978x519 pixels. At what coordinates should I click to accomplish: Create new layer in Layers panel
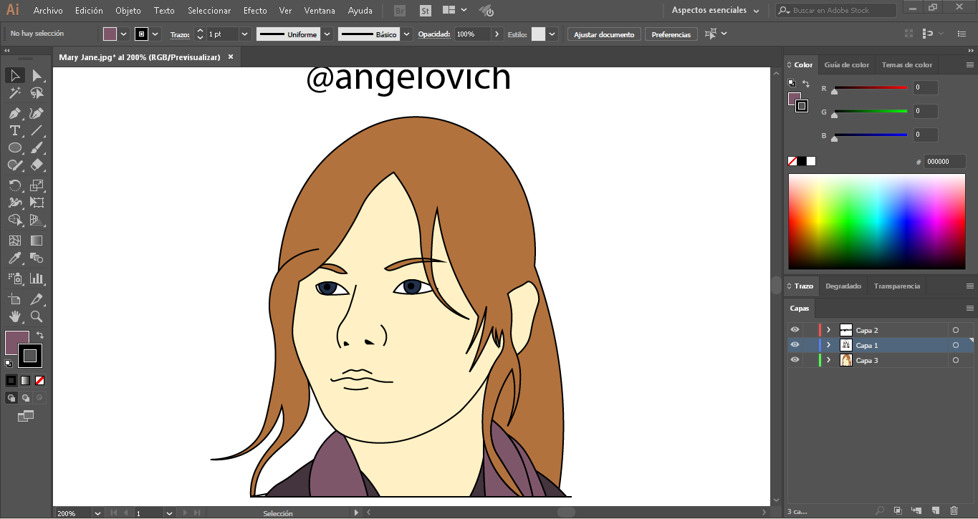point(935,510)
